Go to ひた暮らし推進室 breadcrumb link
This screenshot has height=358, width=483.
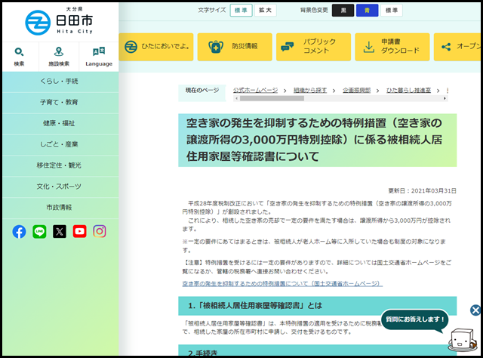[x=409, y=91]
